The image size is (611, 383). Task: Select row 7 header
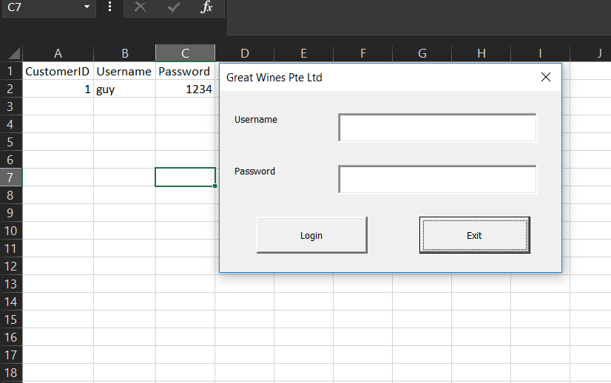(11, 177)
